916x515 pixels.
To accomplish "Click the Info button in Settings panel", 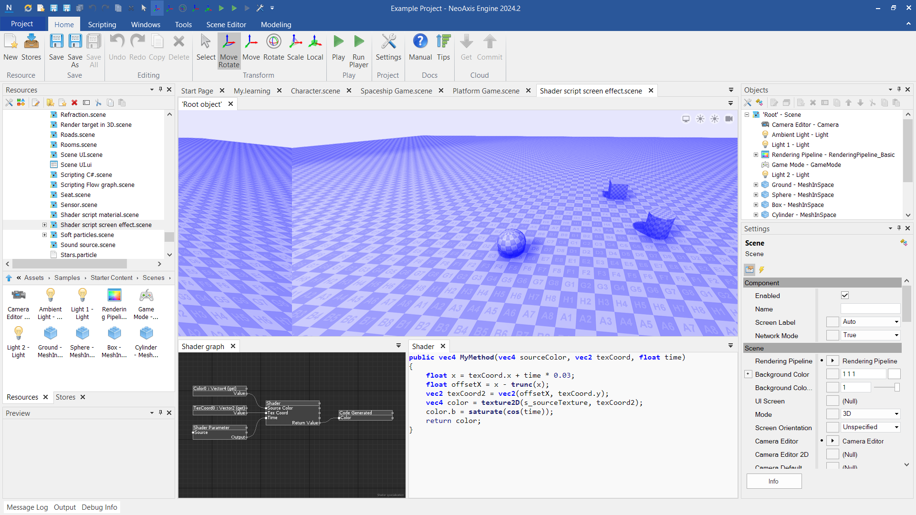I will 773,480.
